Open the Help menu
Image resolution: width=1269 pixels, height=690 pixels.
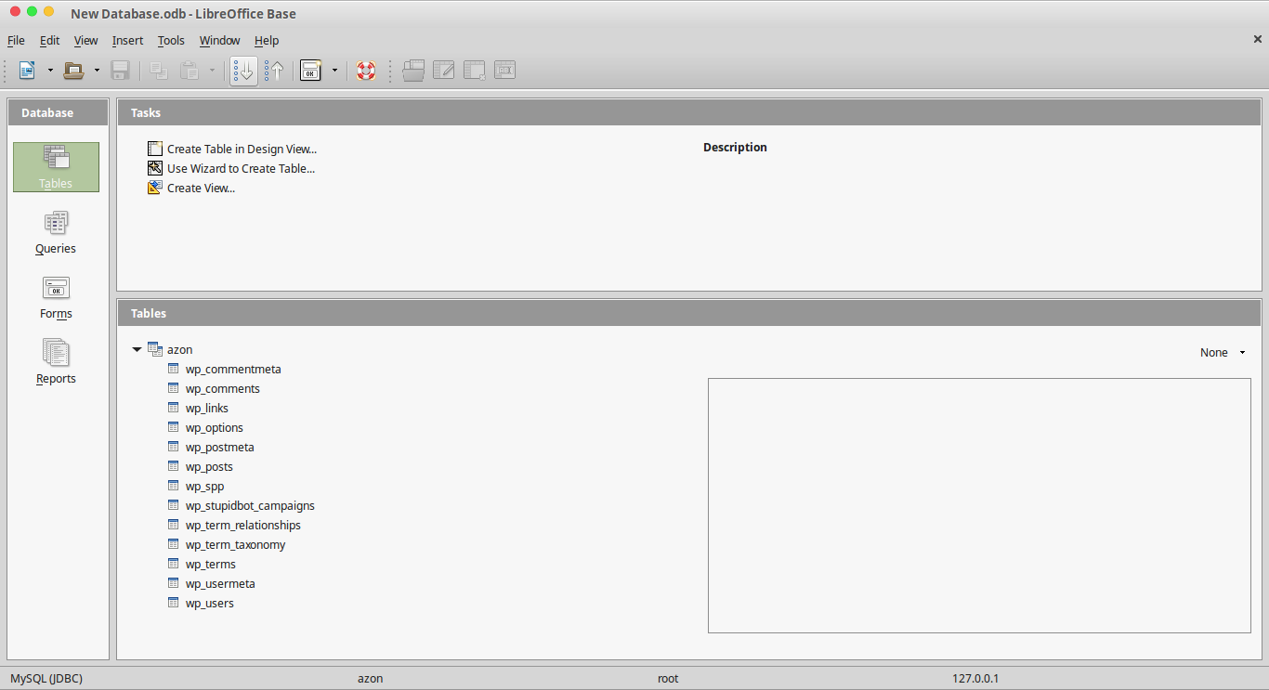(267, 41)
